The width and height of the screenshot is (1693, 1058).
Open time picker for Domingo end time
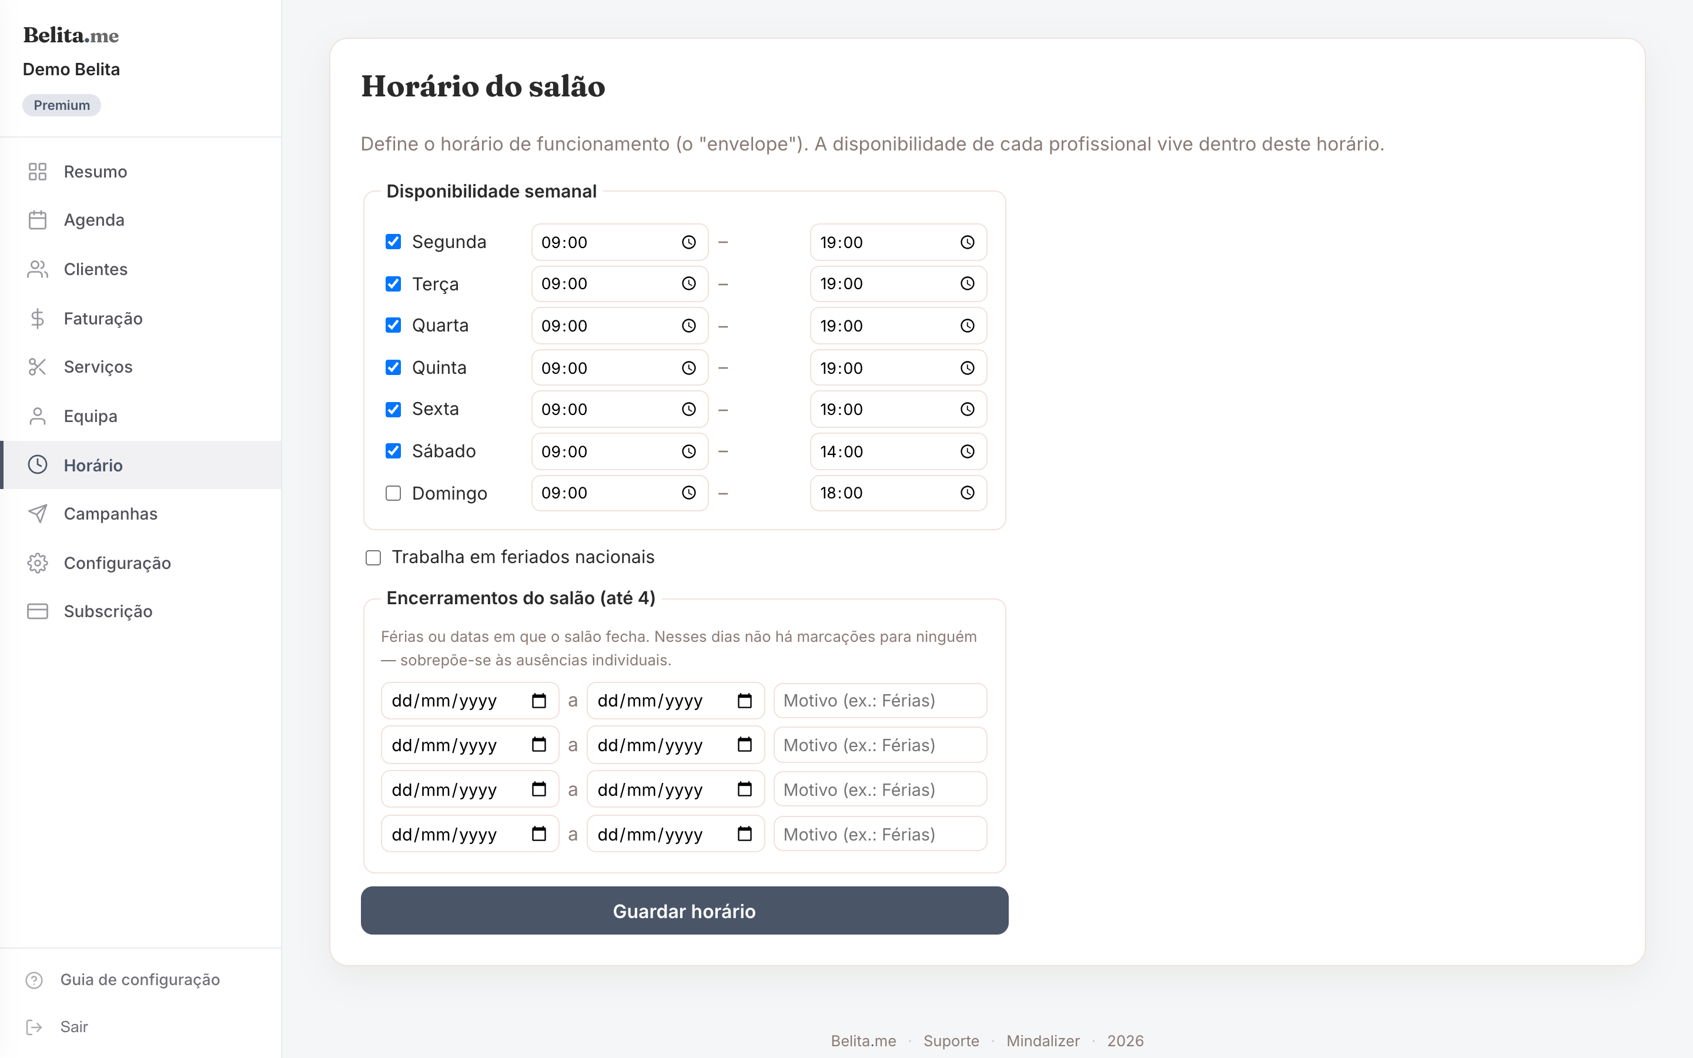967,493
